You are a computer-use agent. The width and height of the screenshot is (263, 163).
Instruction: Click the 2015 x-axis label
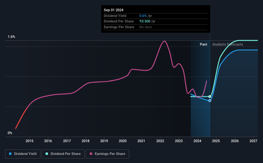[29, 141]
